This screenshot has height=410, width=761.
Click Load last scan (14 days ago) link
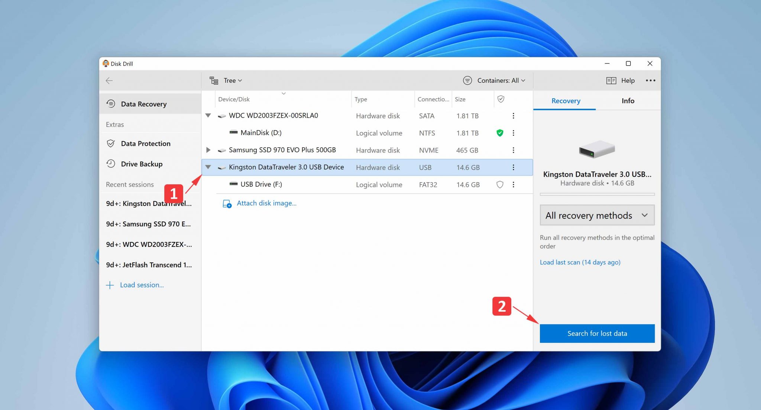(x=580, y=262)
